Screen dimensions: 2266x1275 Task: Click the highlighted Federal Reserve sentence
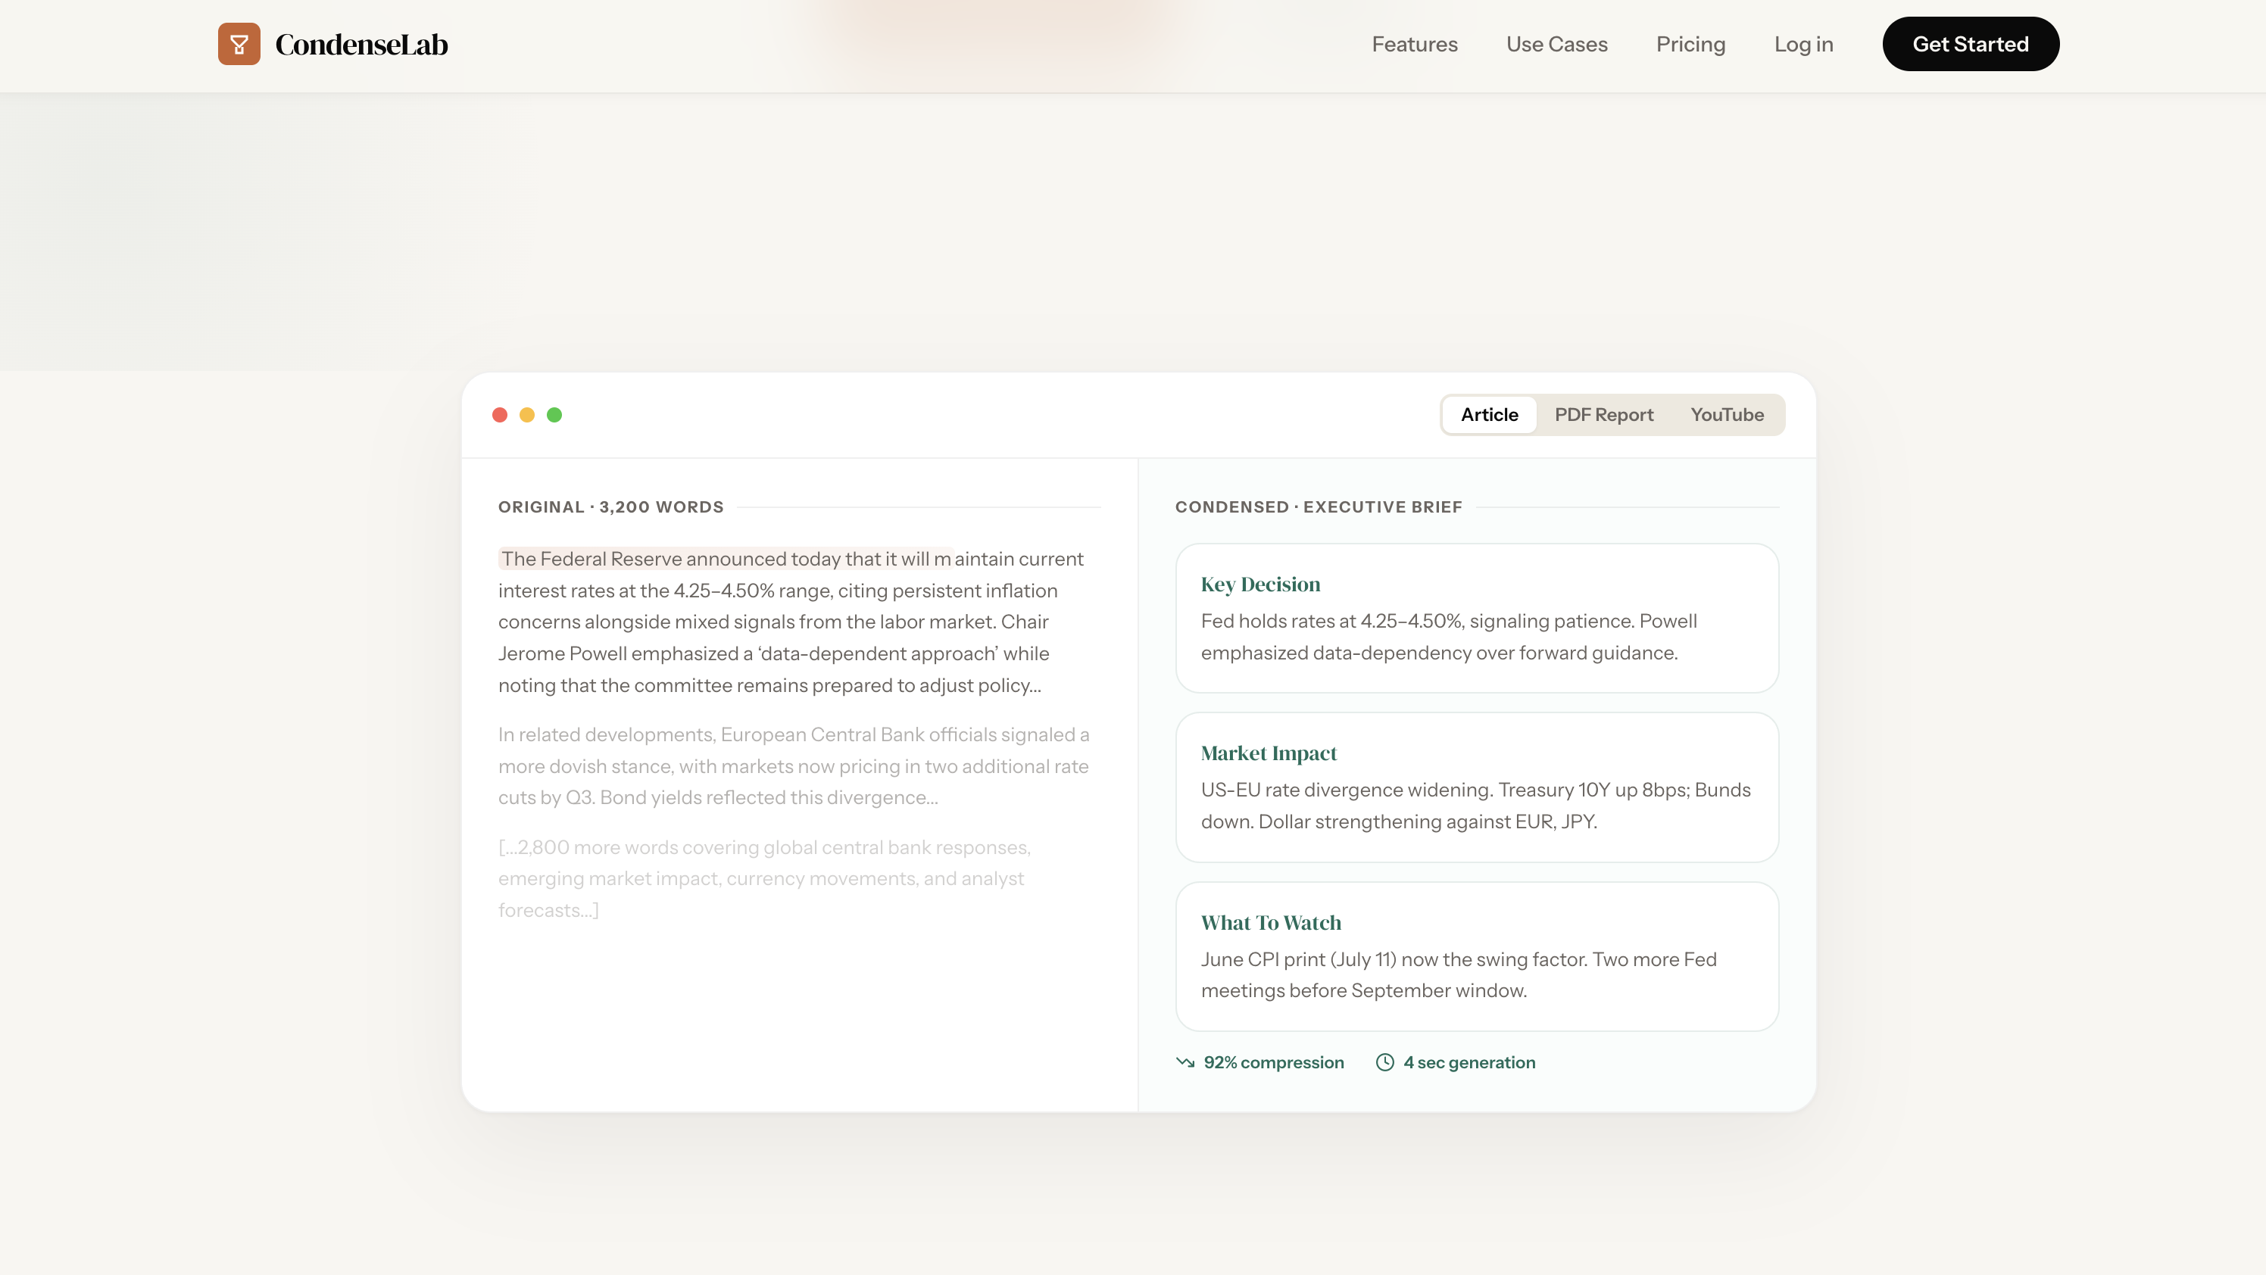tap(725, 560)
